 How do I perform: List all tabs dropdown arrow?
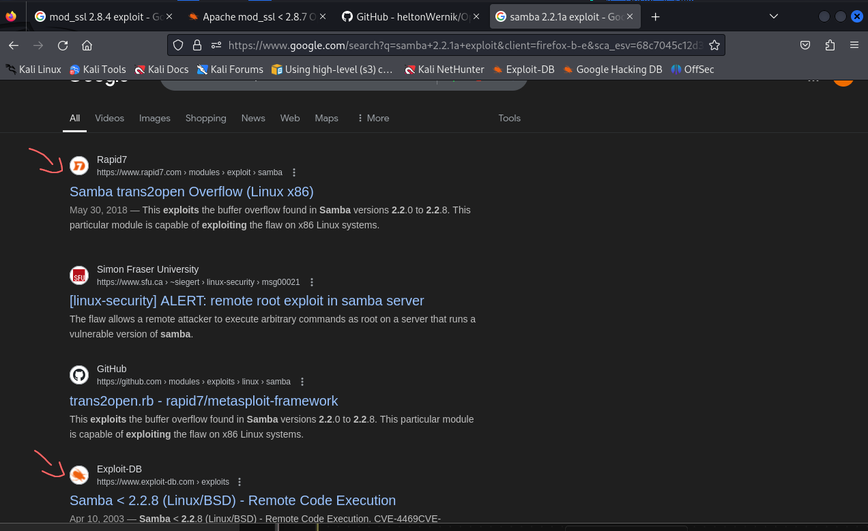pyautogui.click(x=774, y=16)
